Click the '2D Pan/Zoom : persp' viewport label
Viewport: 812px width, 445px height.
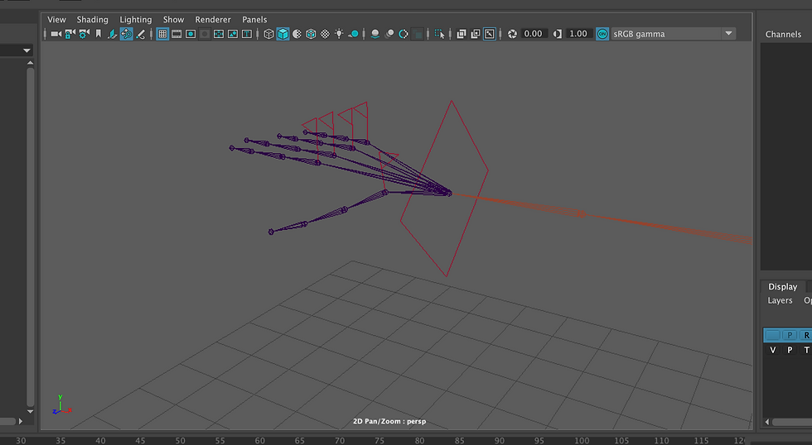click(x=389, y=421)
